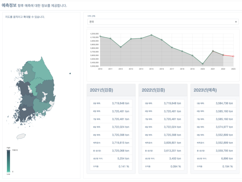Click the 오차율 row in 2023 forecast card
This screenshot has width=242, height=182.
pos(214,166)
